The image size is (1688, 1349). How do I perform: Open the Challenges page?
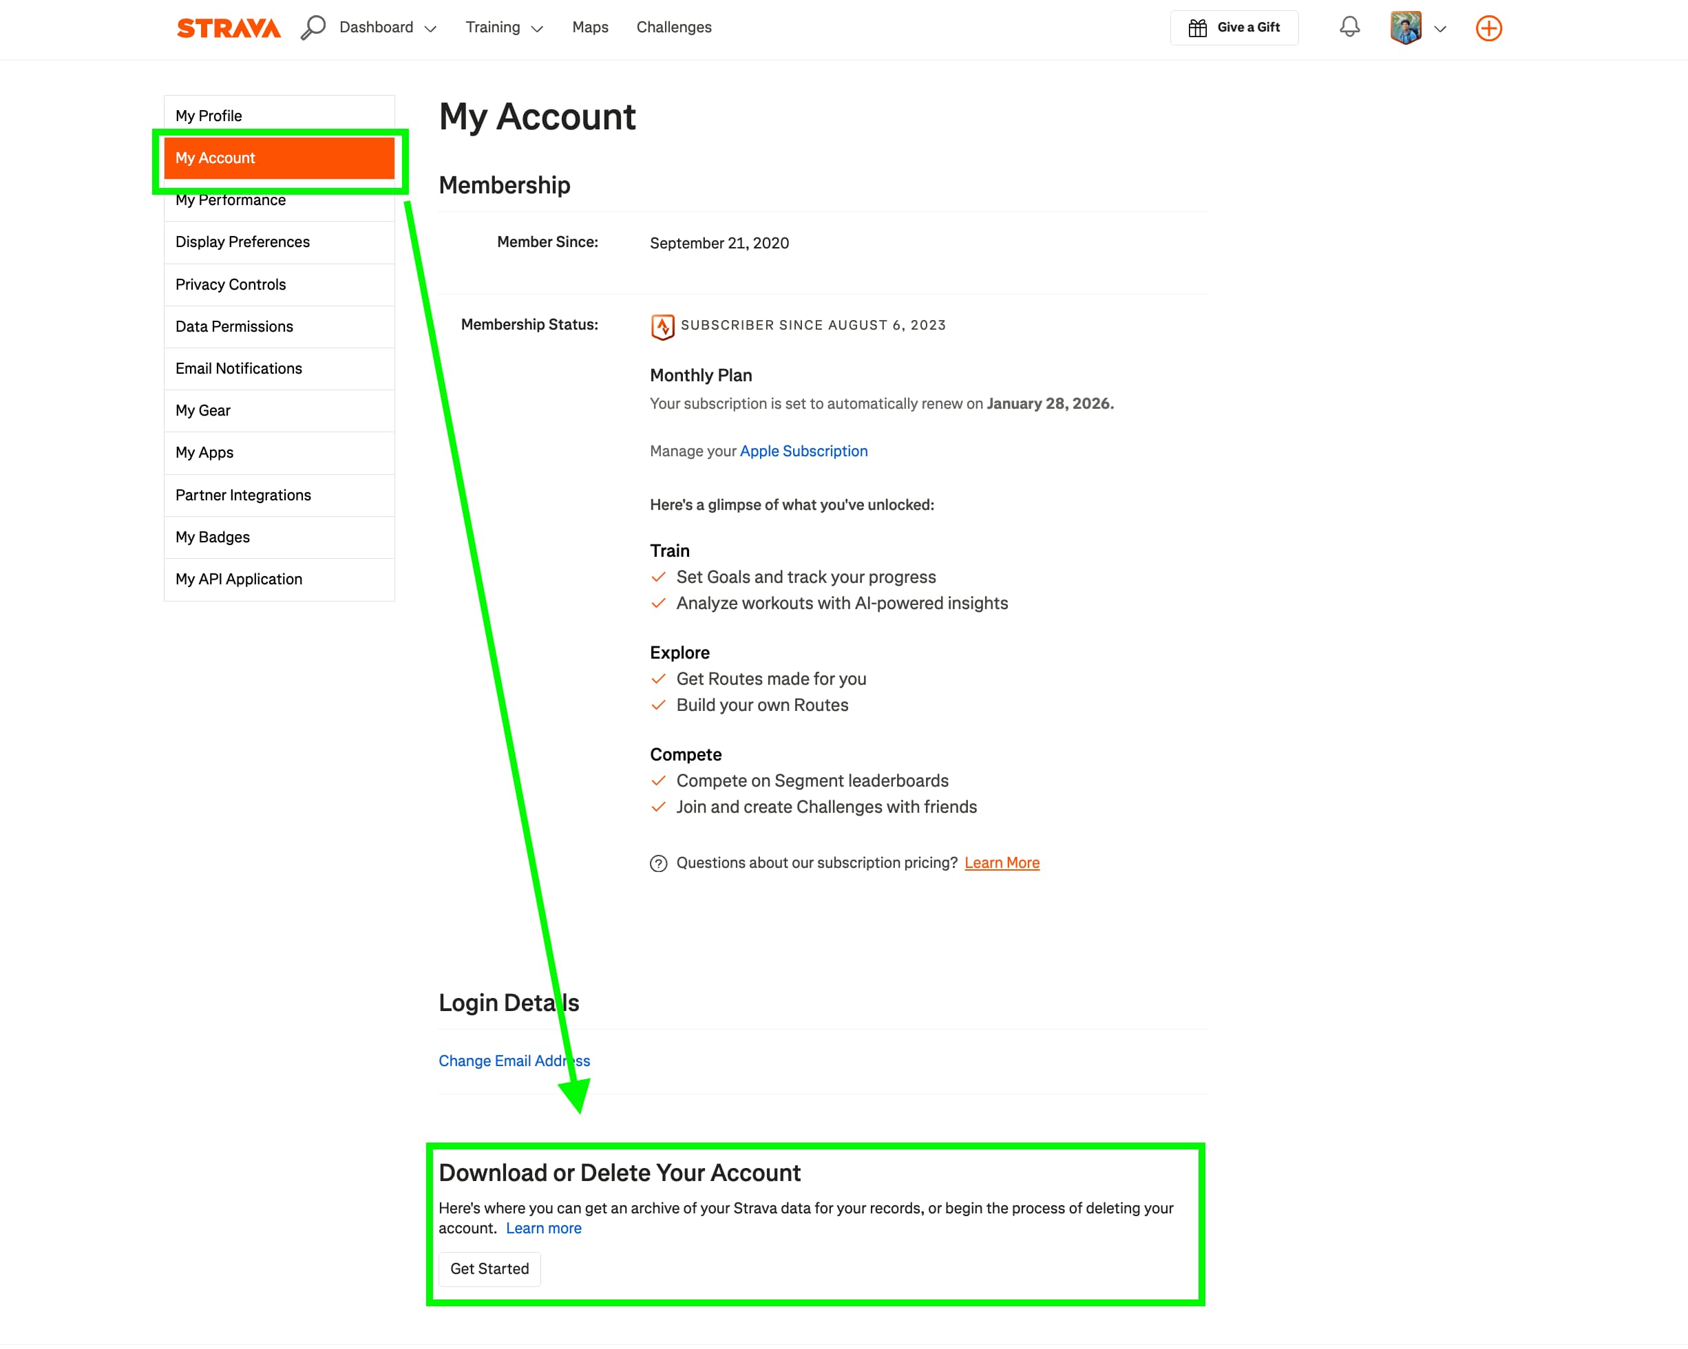tap(673, 27)
